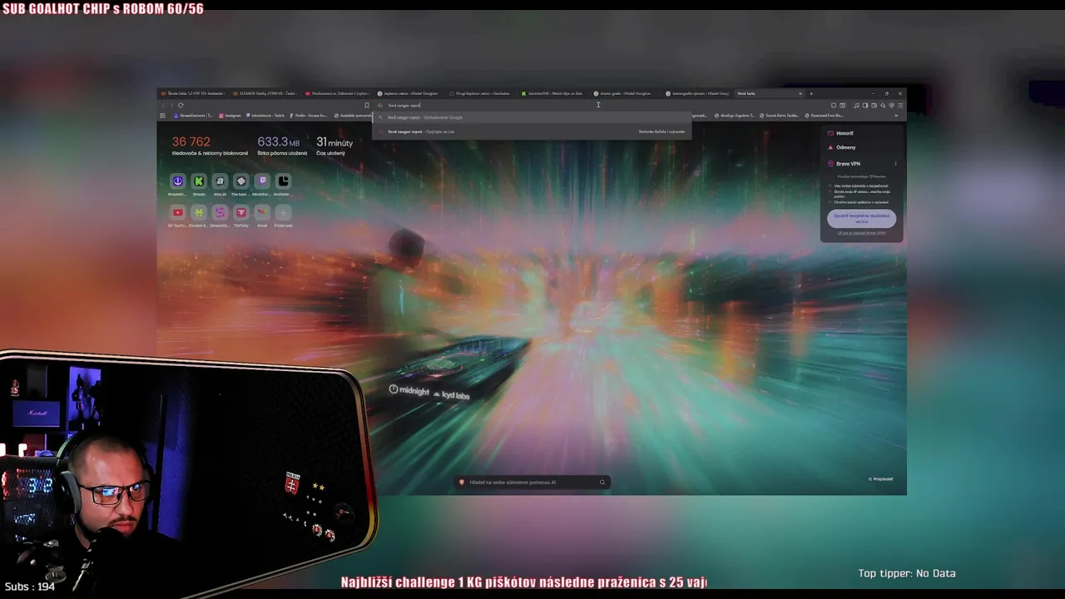The width and height of the screenshot is (1065, 599).
Task: Open the 'Download Free Blu...' bookmark
Action: [825, 116]
